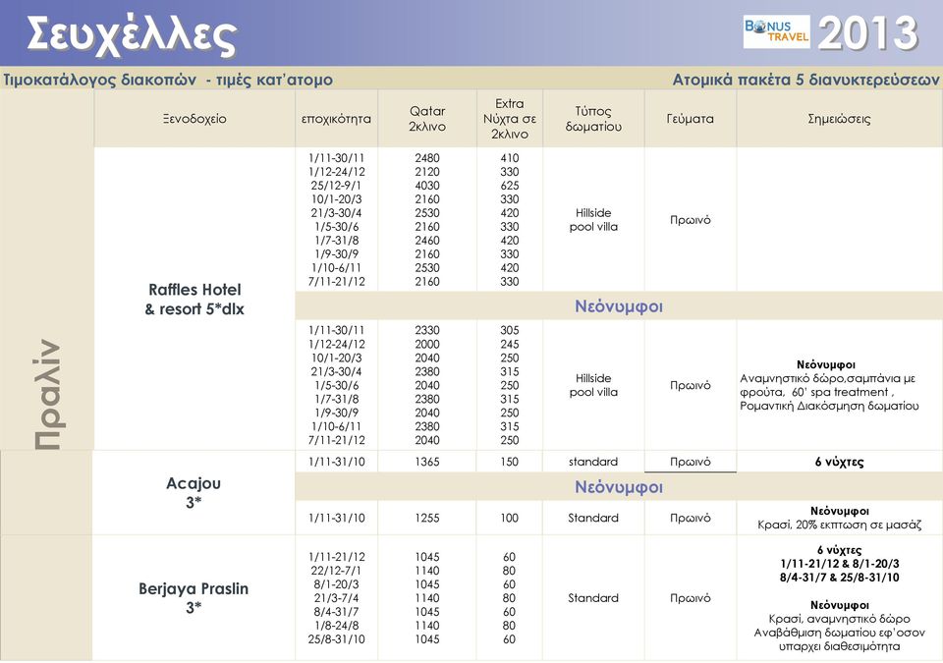Click the price '4030'
This screenshot has width=943, height=663.
[427, 186]
